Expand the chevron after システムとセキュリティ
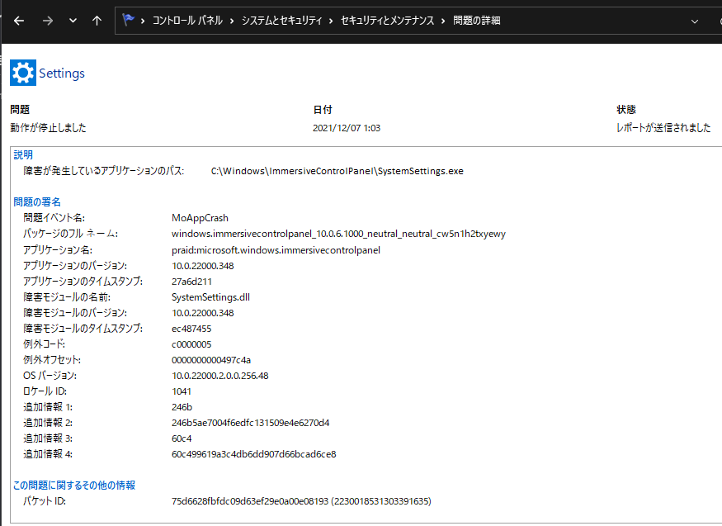This screenshot has width=722, height=526. click(331, 21)
